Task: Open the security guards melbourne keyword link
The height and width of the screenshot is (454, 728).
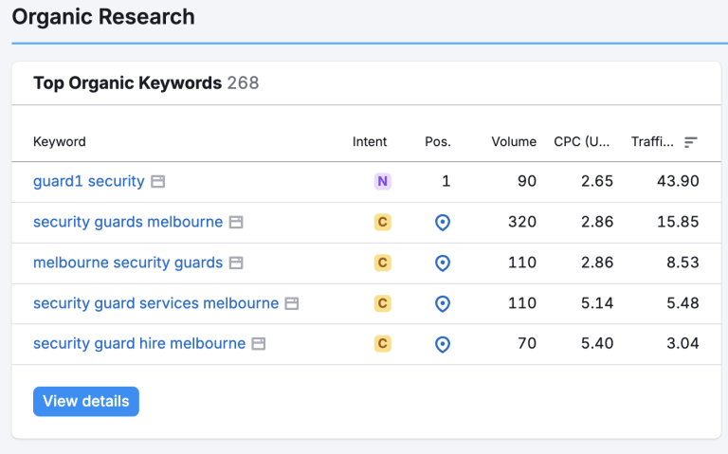Action: [128, 222]
